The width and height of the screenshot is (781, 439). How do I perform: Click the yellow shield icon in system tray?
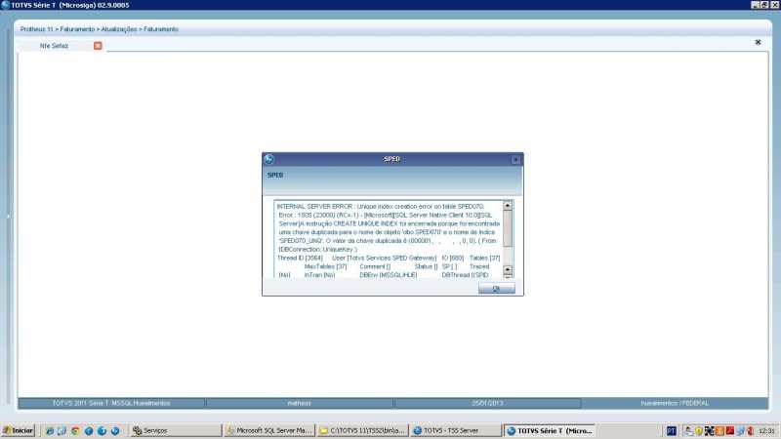pyautogui.click(x=699, y=431)
